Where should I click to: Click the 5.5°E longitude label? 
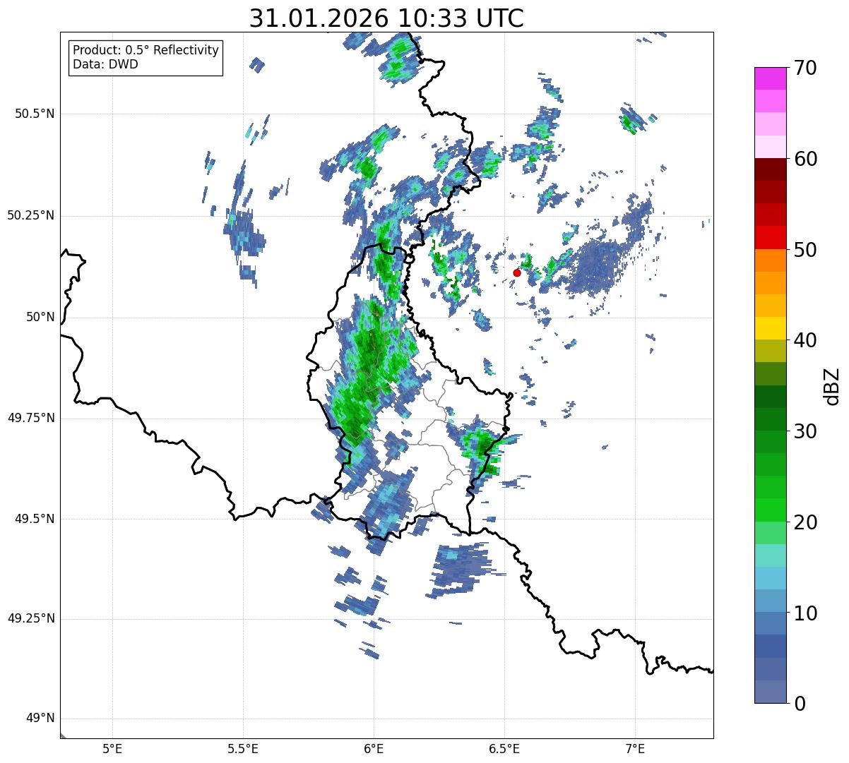[243, 749]
